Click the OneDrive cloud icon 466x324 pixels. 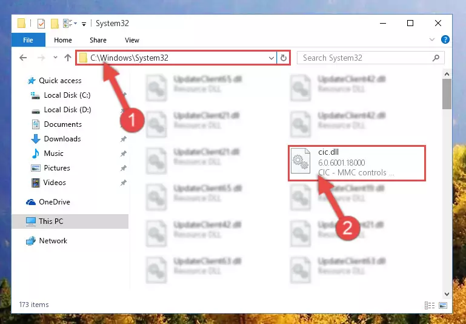coord(31,202)
